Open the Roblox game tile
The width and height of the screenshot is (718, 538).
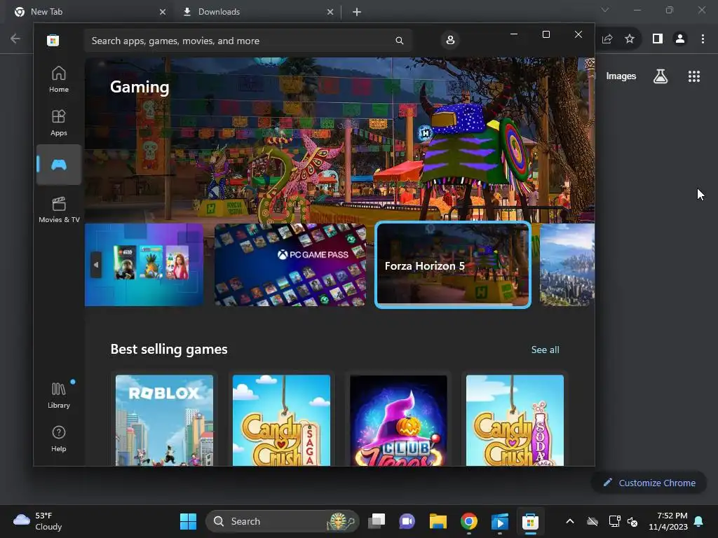click(x=164, y=420)
